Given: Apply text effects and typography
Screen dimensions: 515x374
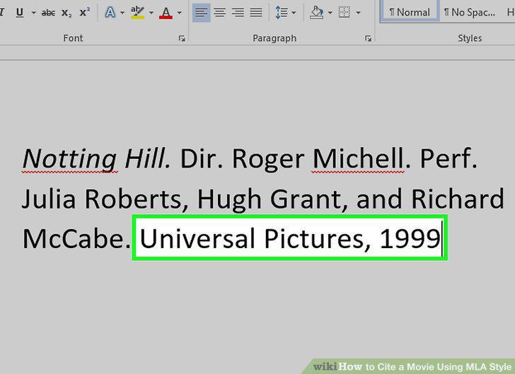Looking at the screenshot, I should tap(110, 13).
